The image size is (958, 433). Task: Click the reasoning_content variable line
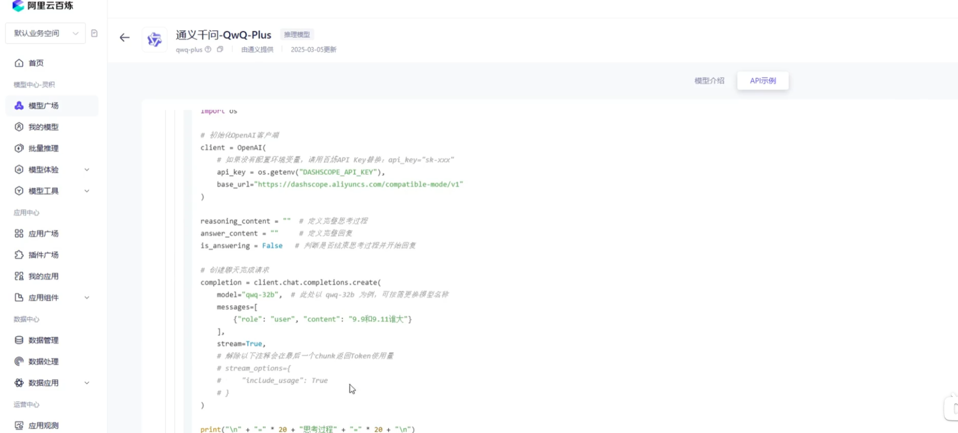click(x=284, y=221)
